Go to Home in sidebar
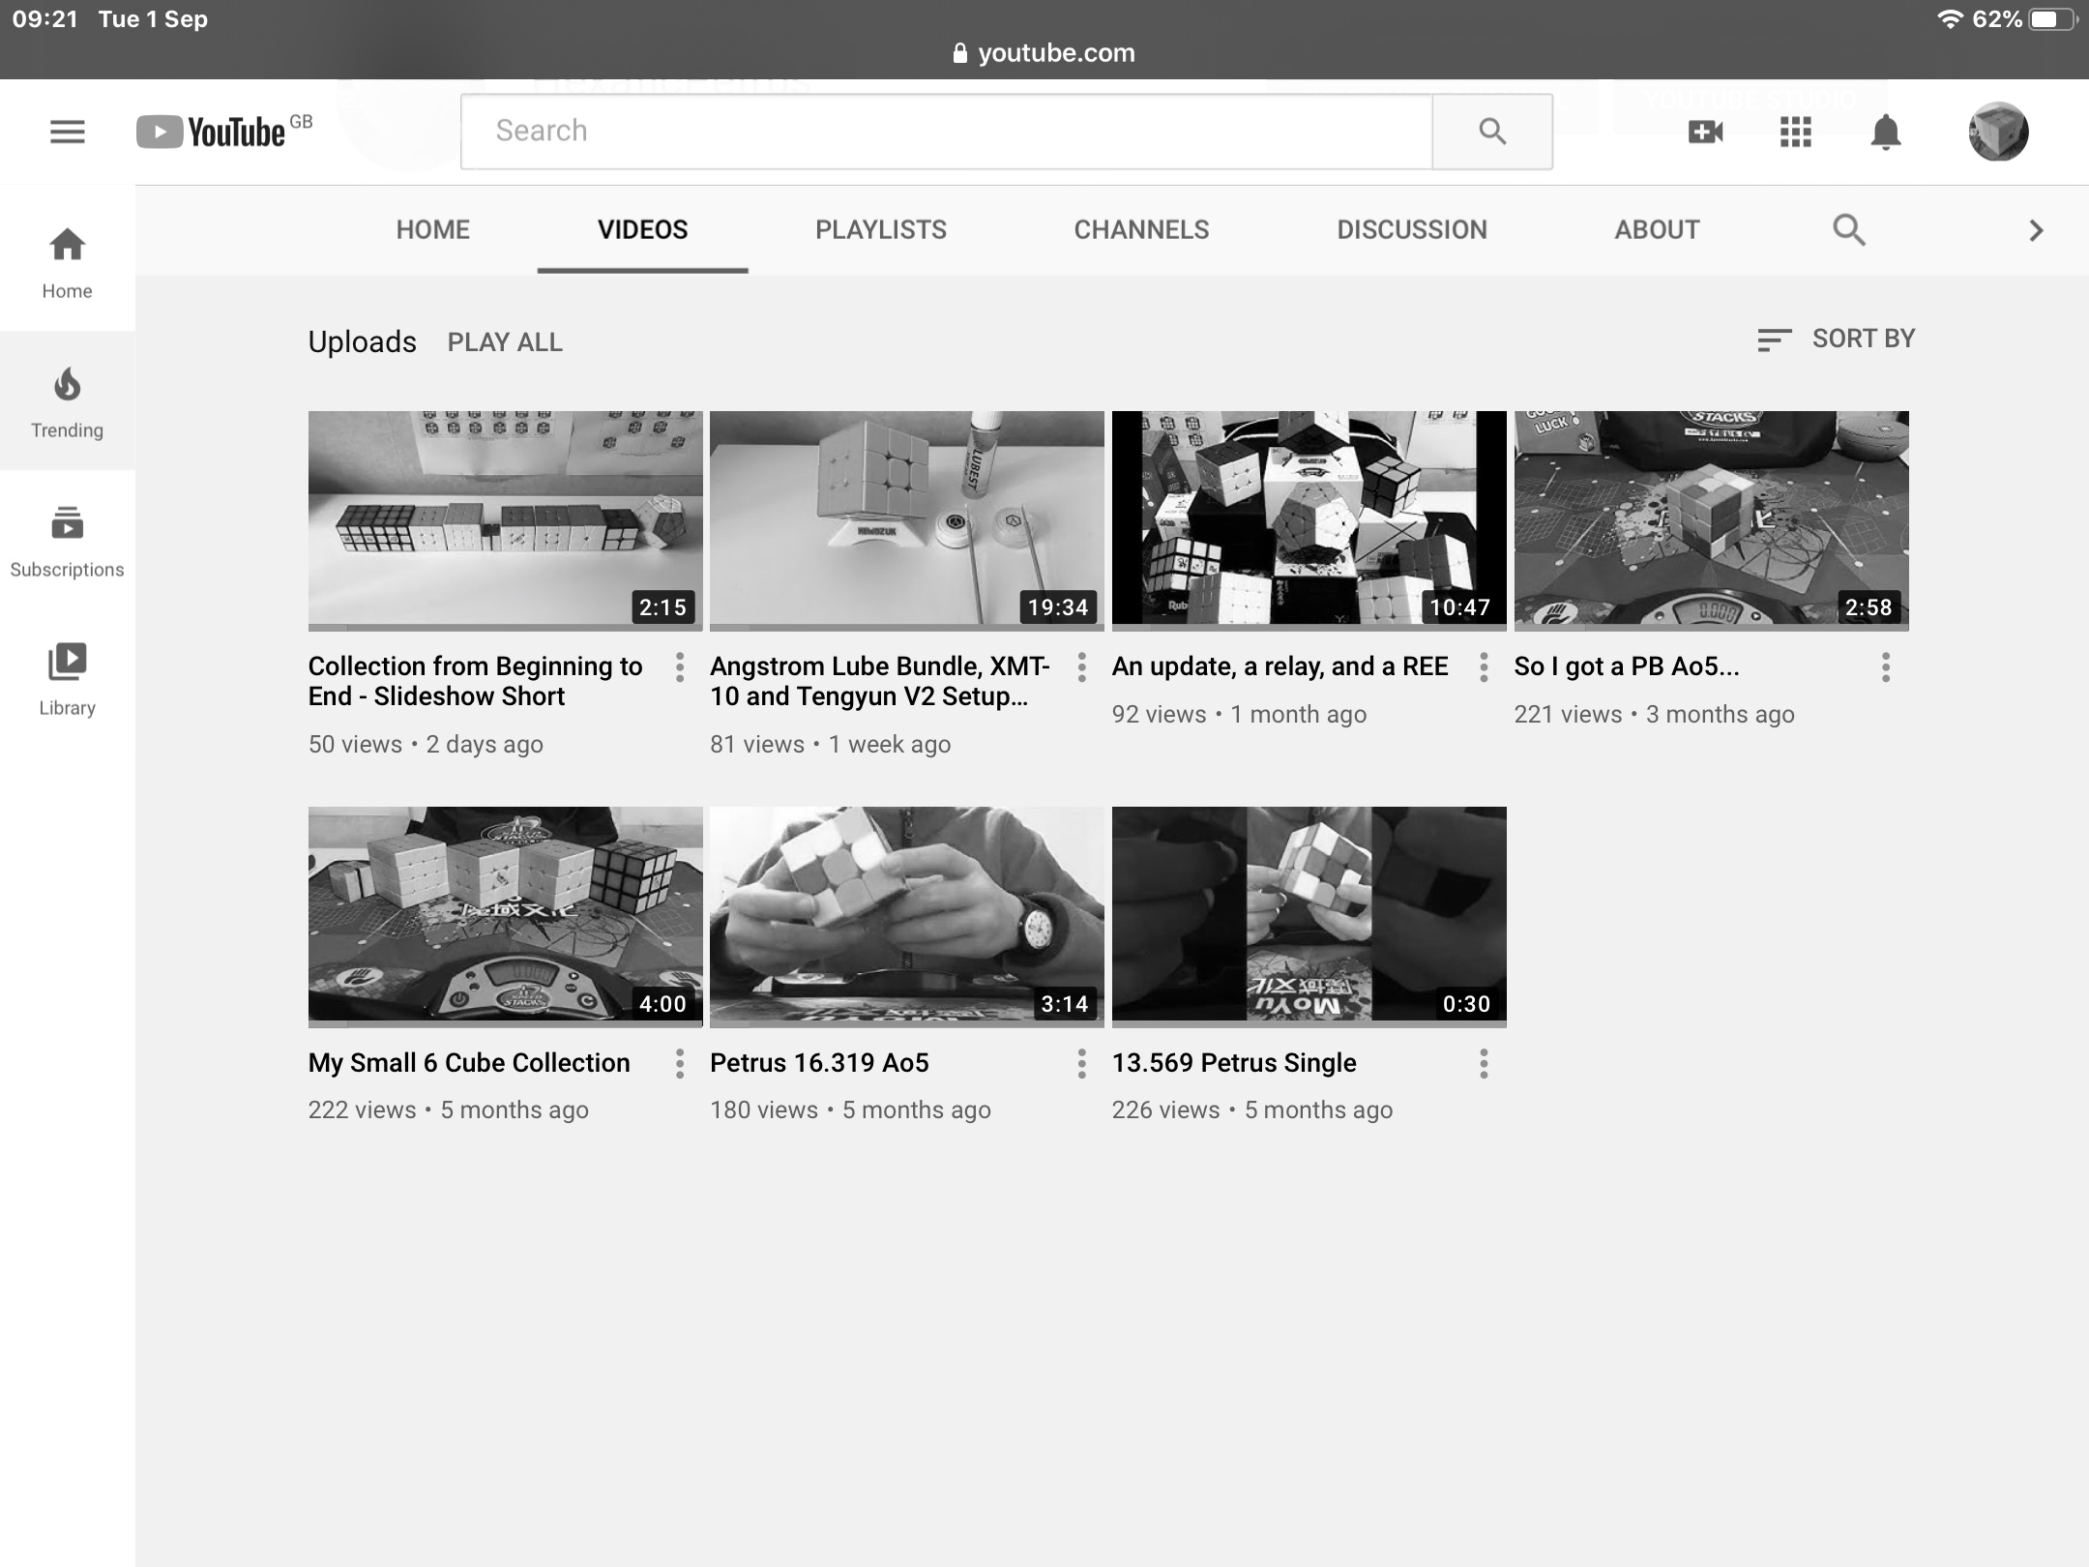Image resolution: width=2089 pixels, height=1567 pixels. tap(67, 261)
